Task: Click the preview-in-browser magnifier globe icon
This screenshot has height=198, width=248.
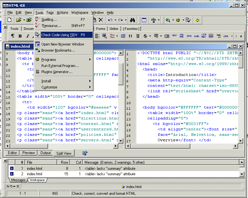Action: pyautogui.click(x=168, y=20)
